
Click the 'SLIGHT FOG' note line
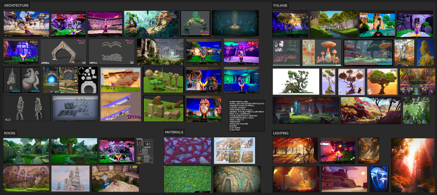234,130
